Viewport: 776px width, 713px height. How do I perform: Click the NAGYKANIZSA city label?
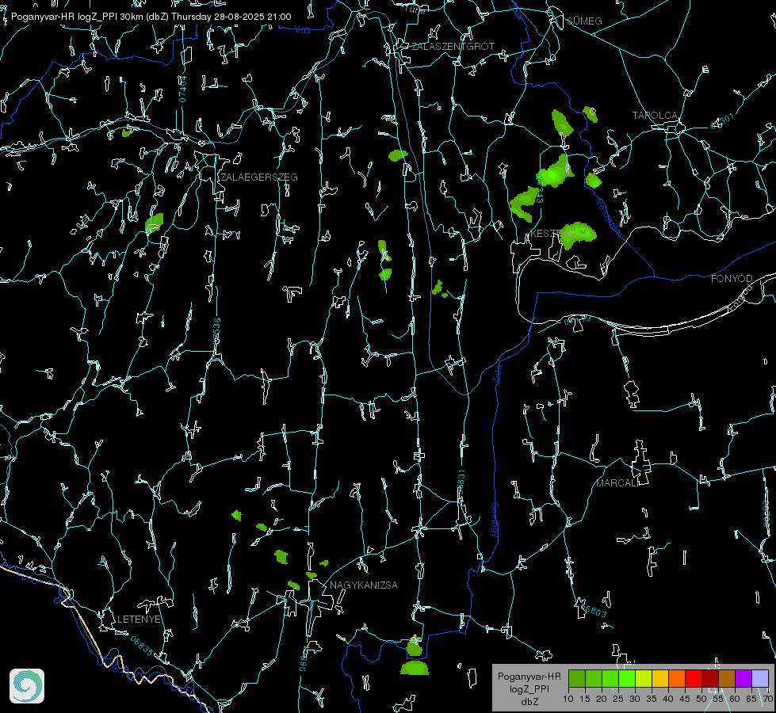pyautogui.click(x=364, y=585)
